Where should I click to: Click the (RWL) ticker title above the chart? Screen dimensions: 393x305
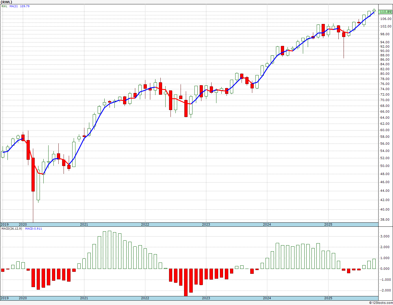coord(6,2)
